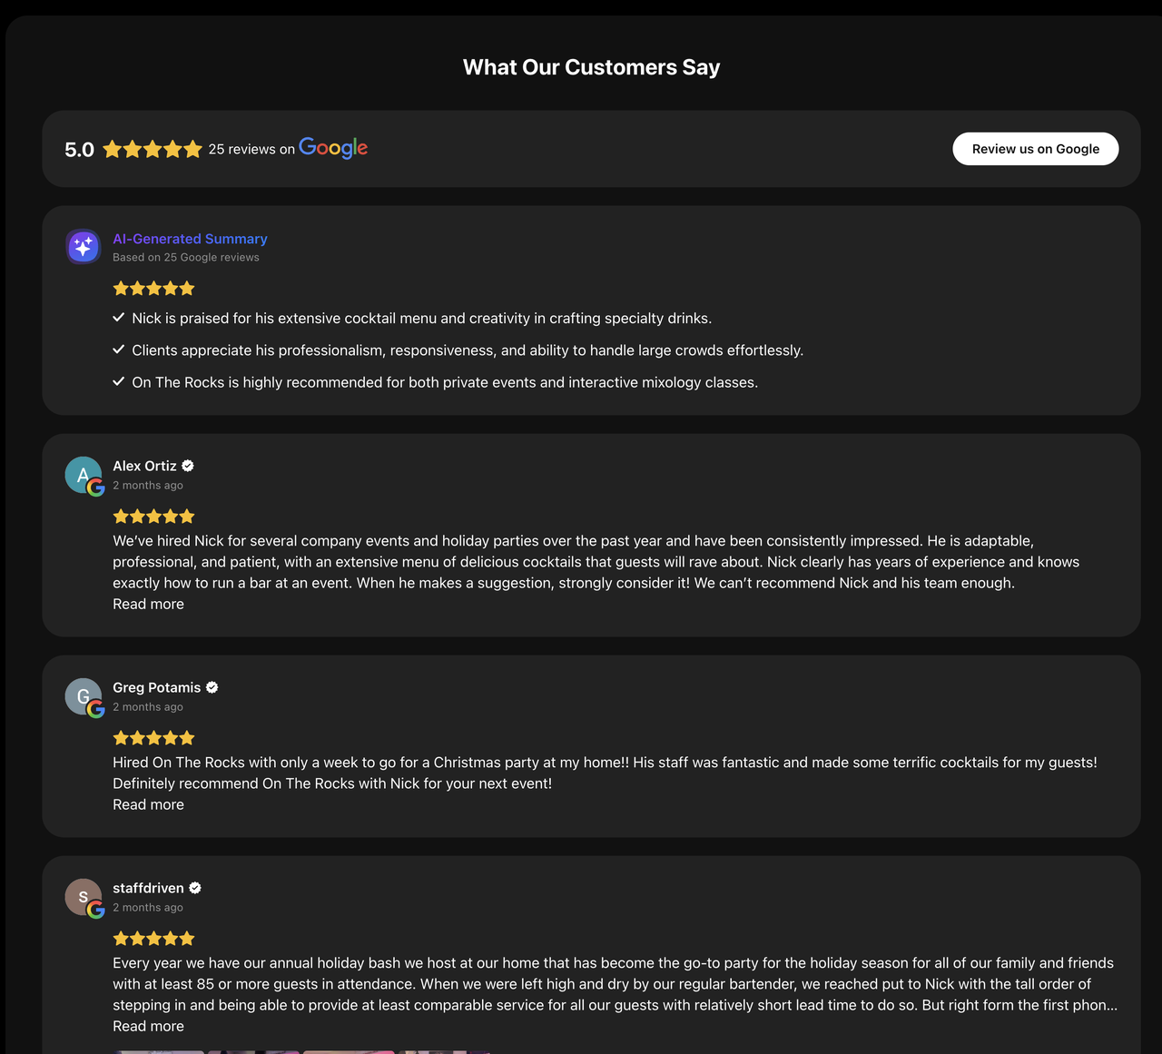Click verified badge next to staffdriven
Screen dimensions: 1162x1054
tap(195, 888)
